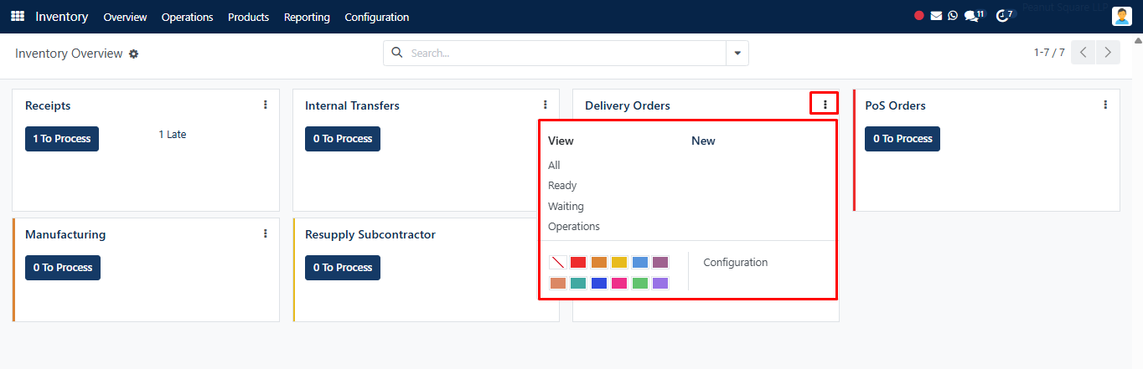Choose the dark blue color swatch
This screenshot has width=1143, height=369.
(598, 283)
